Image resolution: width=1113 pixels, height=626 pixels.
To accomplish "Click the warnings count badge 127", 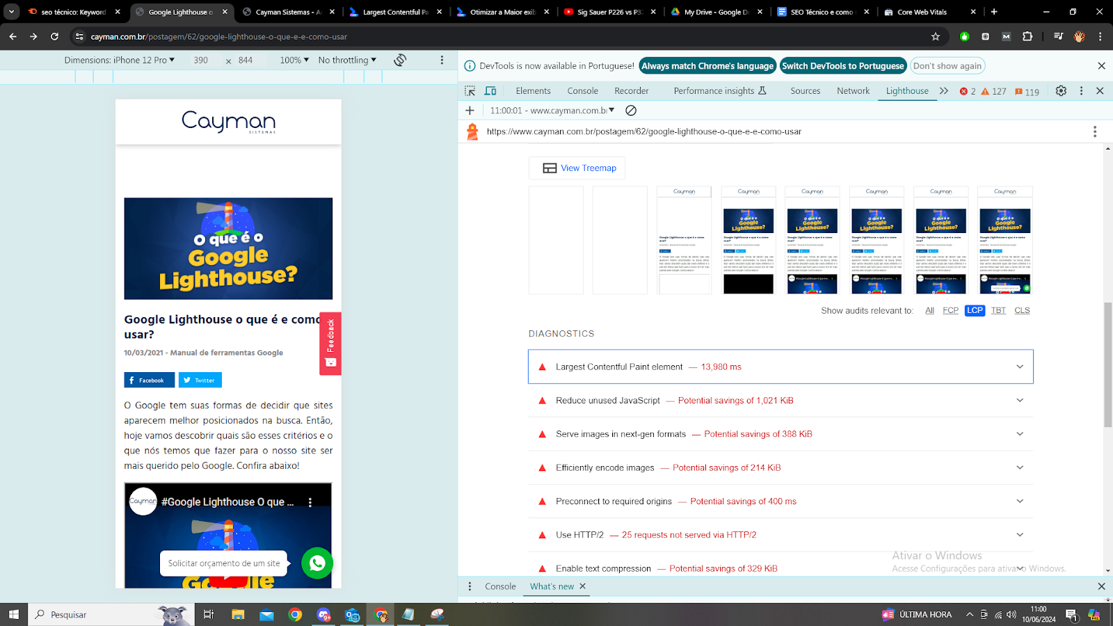I will click(994, 91).
